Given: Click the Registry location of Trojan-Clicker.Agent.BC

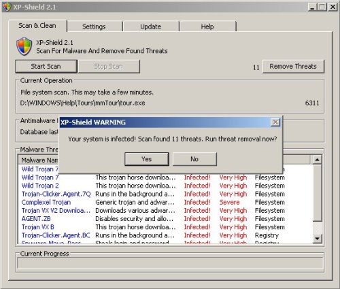Looking at the screenshot, I should [267, 235].
